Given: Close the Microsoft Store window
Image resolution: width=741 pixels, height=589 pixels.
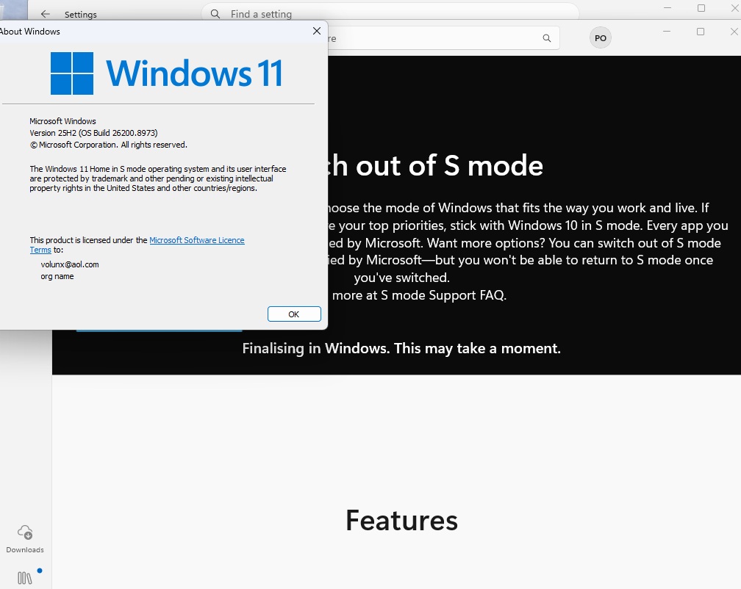Looking at the screenshot, I should click(x=734, y=32).
